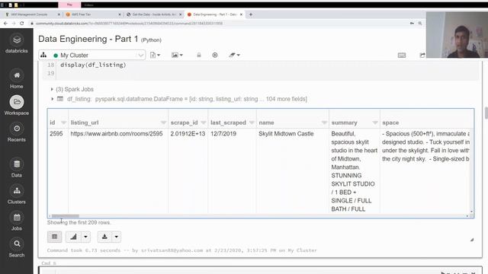Screen dimensions: 488x274
Task: Click the table's scroll right arrow
Action: (x=467, y=216)
